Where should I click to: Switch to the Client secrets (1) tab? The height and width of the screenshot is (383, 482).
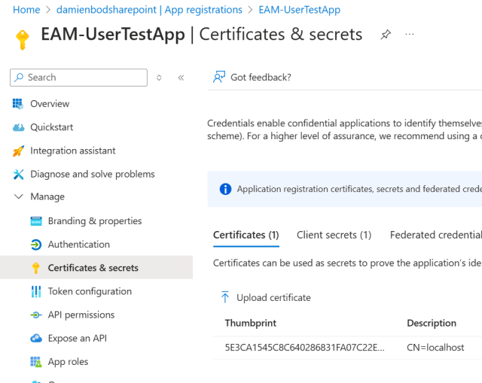tap(334, 235)
